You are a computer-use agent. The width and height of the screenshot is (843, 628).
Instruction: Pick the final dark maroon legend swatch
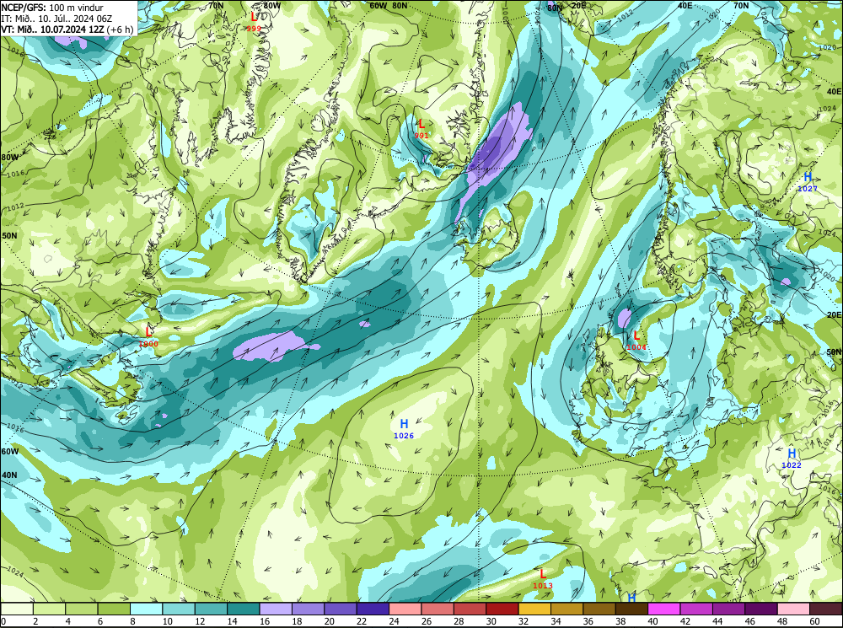pos(825,609)
